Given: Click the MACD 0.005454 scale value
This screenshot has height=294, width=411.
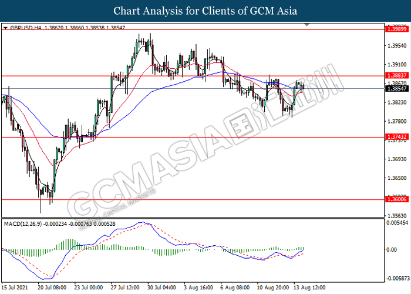Looking at the screenshot, I should (397, 223).
